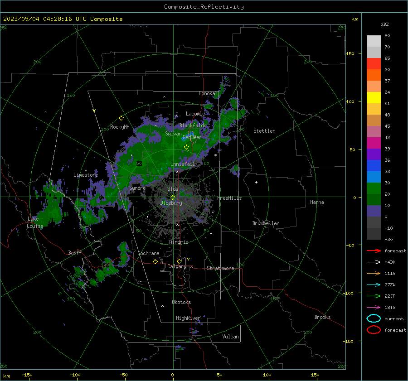408x381 pixels.
Task: Click the magenta 18TS arrow legend icon
Action: click(x=374, y=308)
